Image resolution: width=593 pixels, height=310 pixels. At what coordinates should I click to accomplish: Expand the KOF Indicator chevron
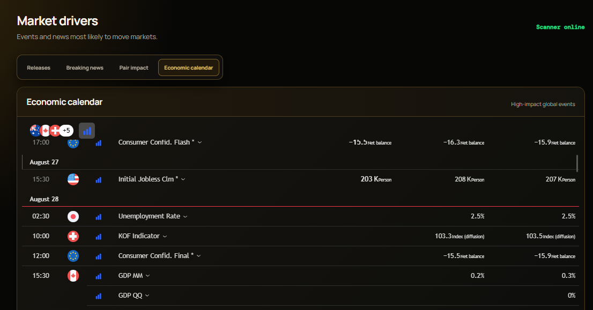165,236
